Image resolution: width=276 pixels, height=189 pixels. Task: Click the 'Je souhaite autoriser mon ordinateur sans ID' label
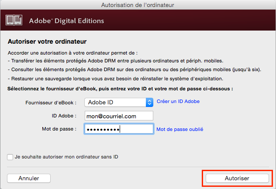click(x=66, y=157)
